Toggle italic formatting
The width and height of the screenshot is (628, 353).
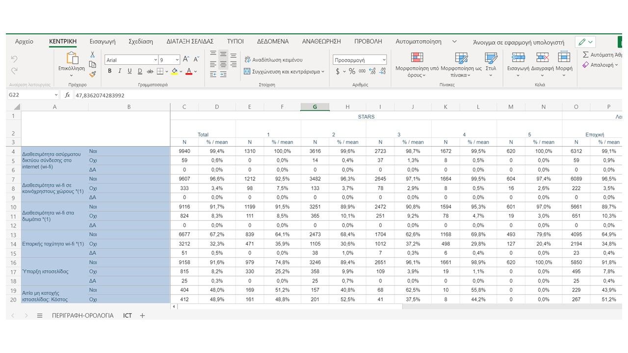tap(119, 71)
